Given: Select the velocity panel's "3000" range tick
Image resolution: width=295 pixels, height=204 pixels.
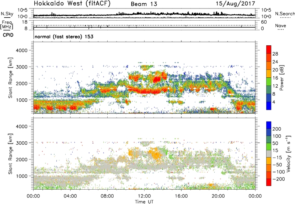Looking at the screenshot, I should pos(22,143).
